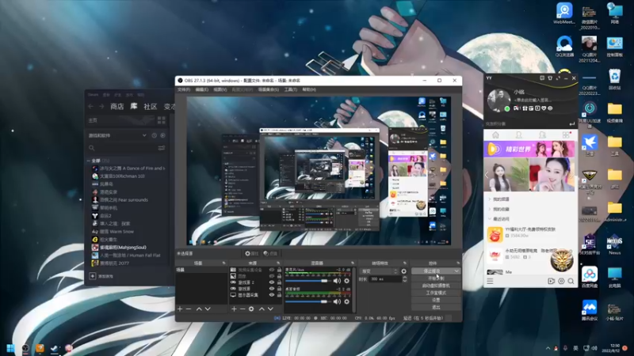Open YY home tab icon
Screen dimensions: 634x356
click(495, 135)
